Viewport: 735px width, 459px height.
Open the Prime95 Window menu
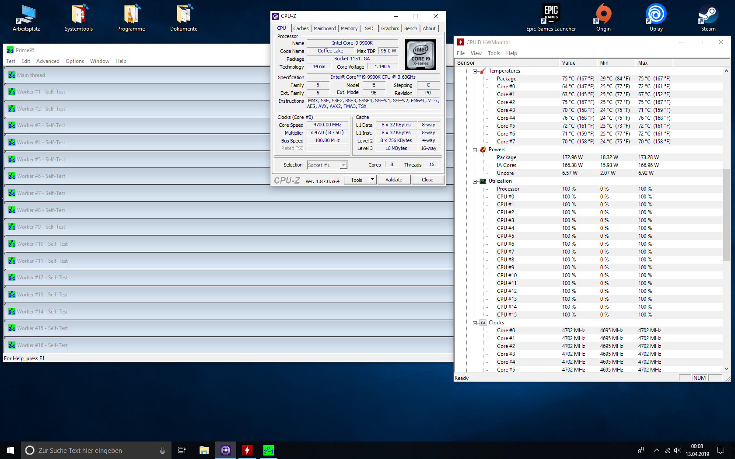[100, 61]
